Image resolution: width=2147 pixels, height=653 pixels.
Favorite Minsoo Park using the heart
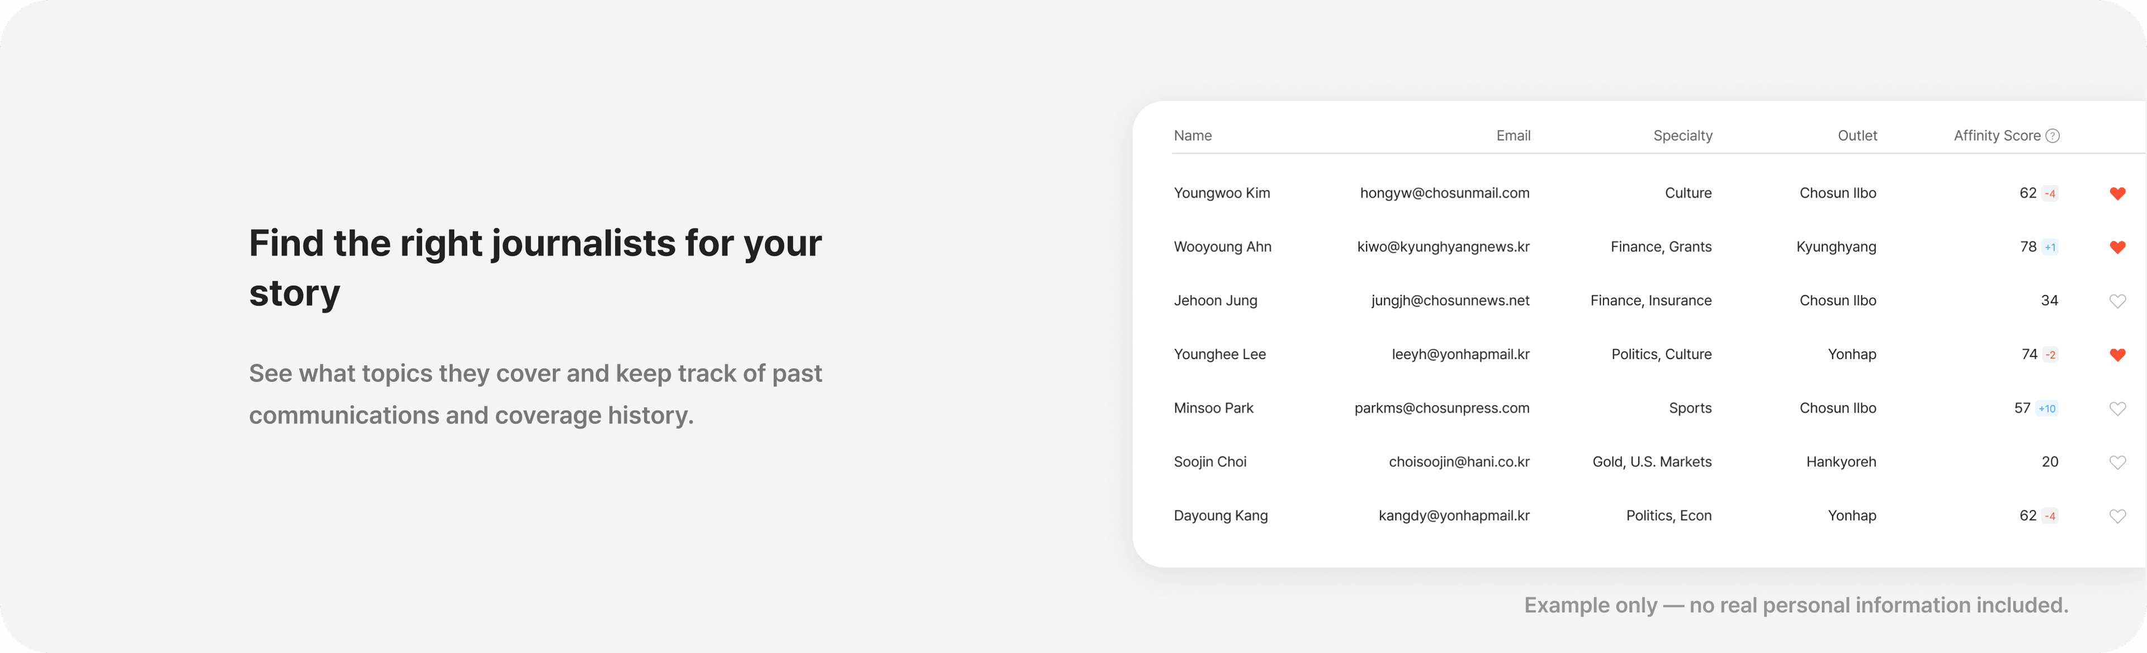2117,408
